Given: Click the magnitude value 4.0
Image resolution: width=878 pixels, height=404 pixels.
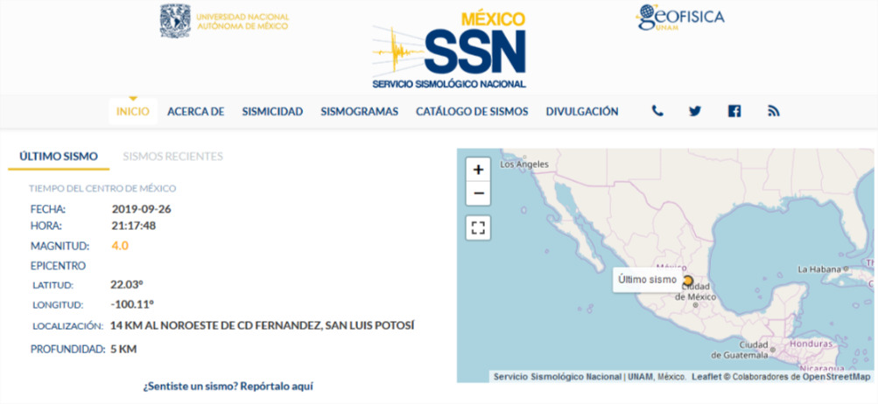Looking at the screenshot, I should click(x=120, y=246).
